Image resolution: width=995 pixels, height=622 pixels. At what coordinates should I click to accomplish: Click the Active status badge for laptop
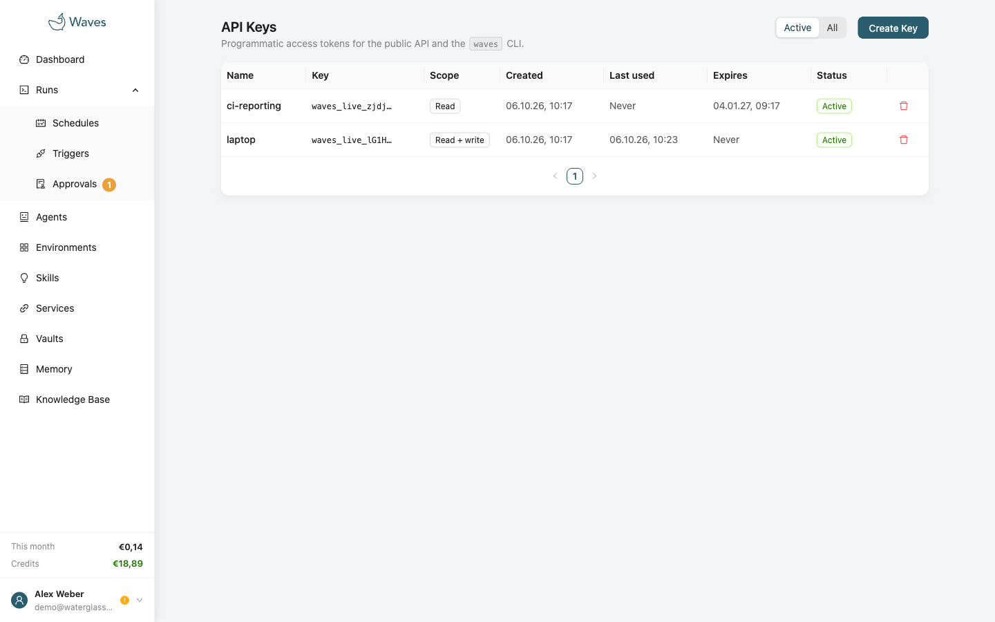coord(834,140)
